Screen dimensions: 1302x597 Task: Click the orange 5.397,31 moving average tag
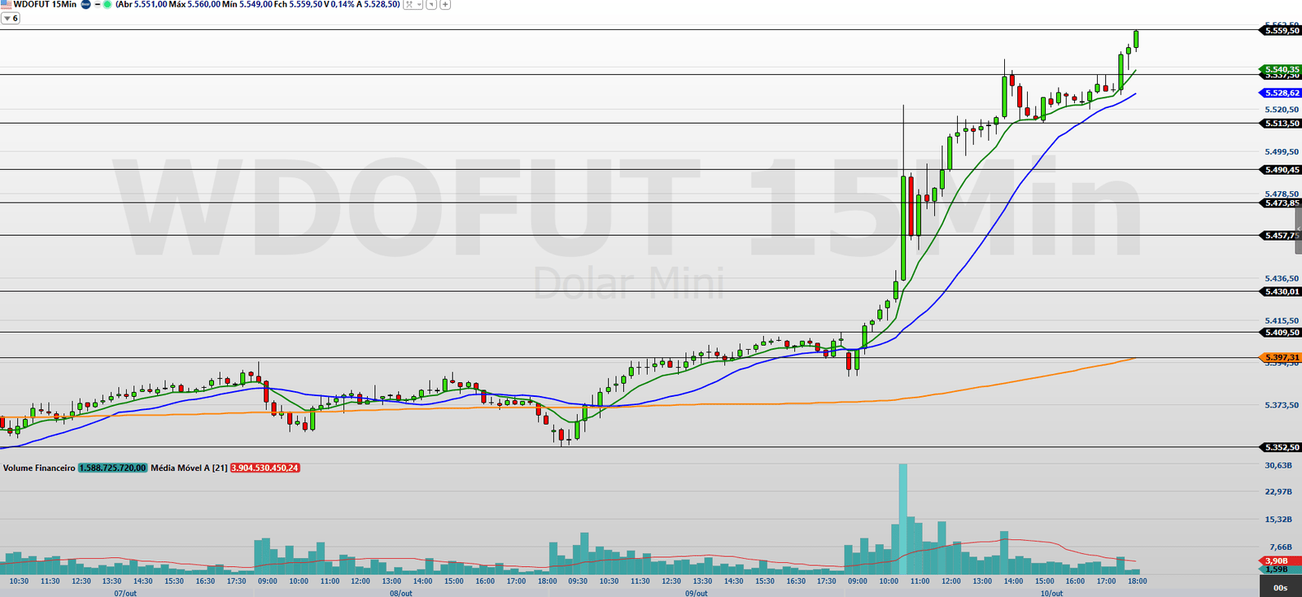click(1281, 357)
